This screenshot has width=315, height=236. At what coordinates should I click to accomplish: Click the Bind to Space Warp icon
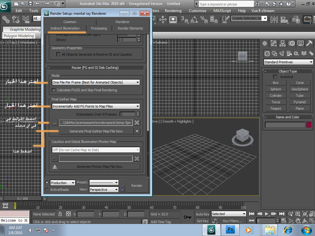point(26,19)
